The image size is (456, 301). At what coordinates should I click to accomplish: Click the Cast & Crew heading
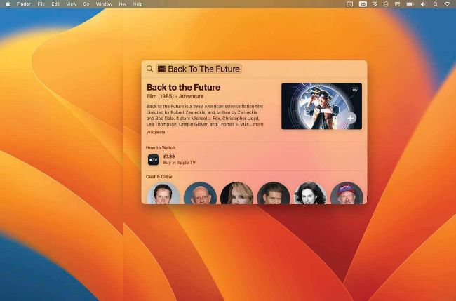point(159,177)
